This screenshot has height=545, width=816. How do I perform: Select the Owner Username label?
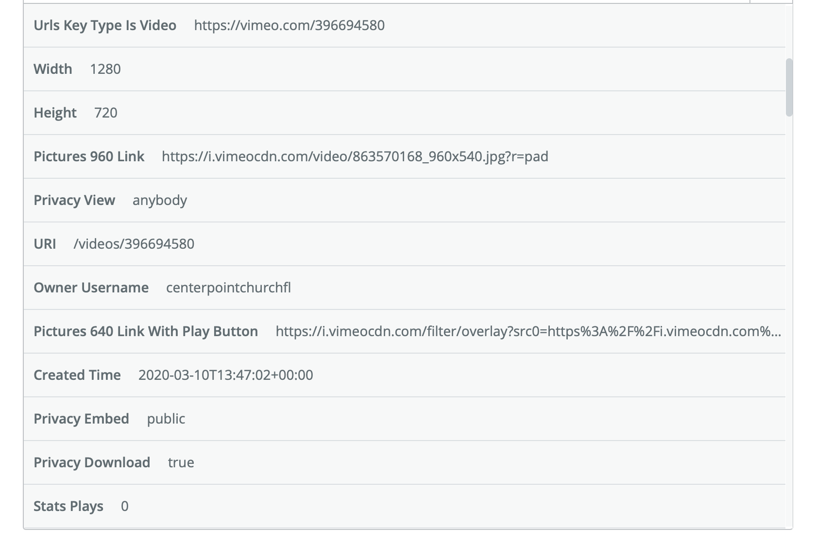click(91, 288)
